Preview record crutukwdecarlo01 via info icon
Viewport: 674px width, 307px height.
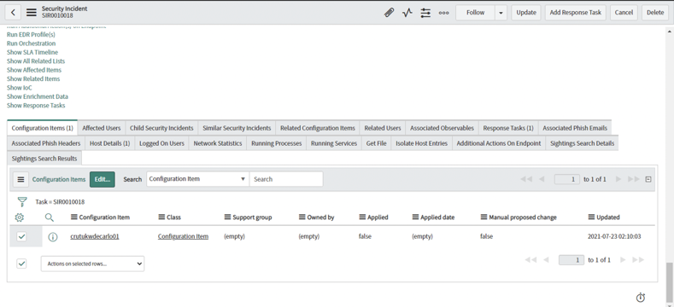[x=52, y=236]
